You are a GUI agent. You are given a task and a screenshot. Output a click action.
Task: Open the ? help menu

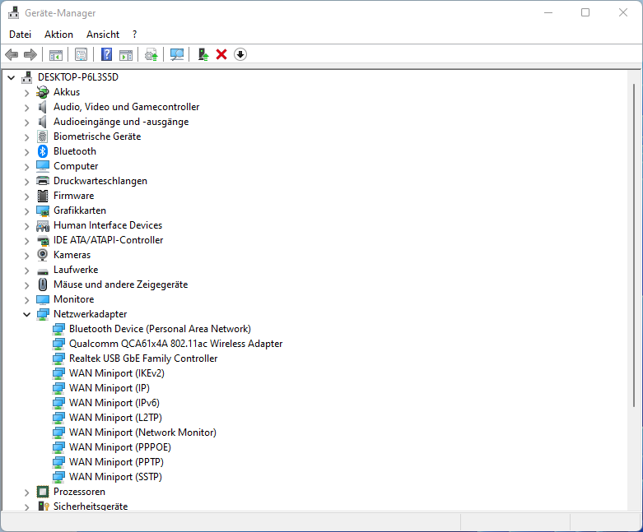click(x=134, y=35)
